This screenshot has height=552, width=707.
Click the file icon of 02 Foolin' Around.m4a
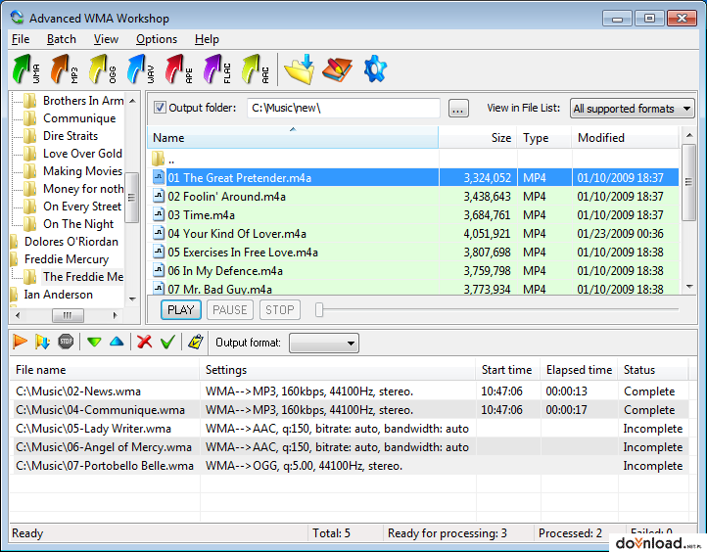pyautogui.click(x=159, y=196)
